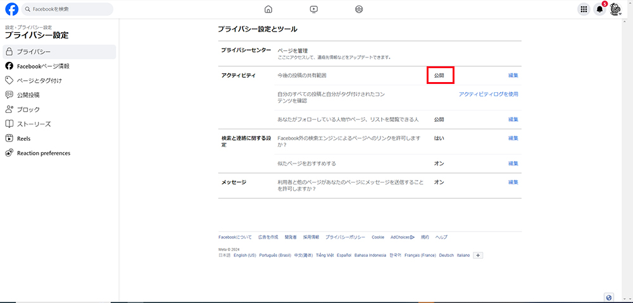Click 編集 for 今後の投稿の共有範囲

[x=513, y=75]
